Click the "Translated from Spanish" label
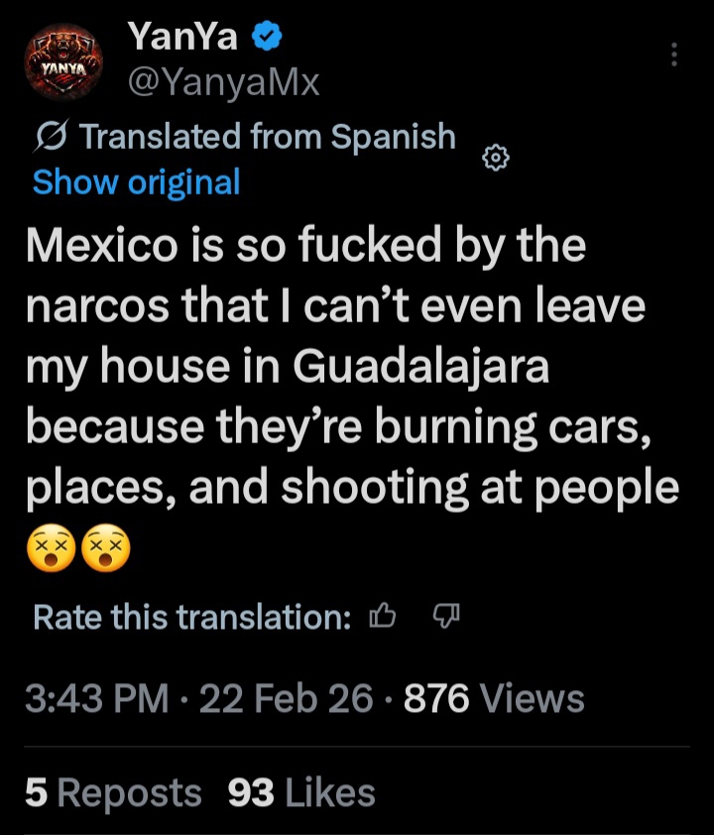The width and height of the screenshot is (714, 835). click(267, 137)
